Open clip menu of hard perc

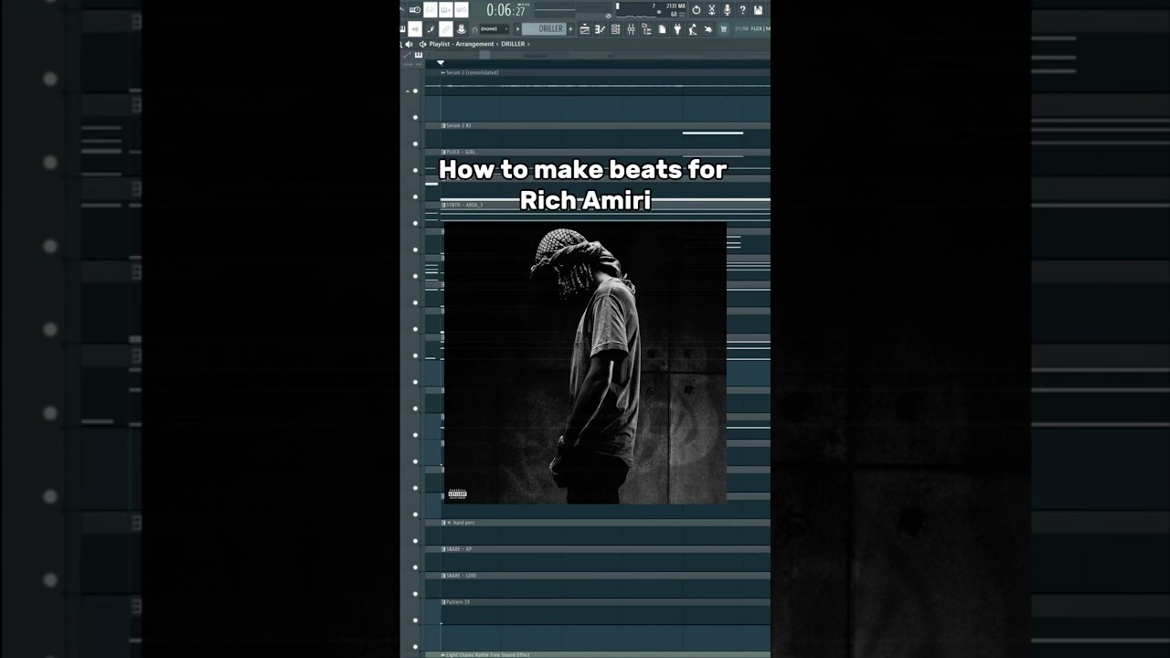(443, 523)
